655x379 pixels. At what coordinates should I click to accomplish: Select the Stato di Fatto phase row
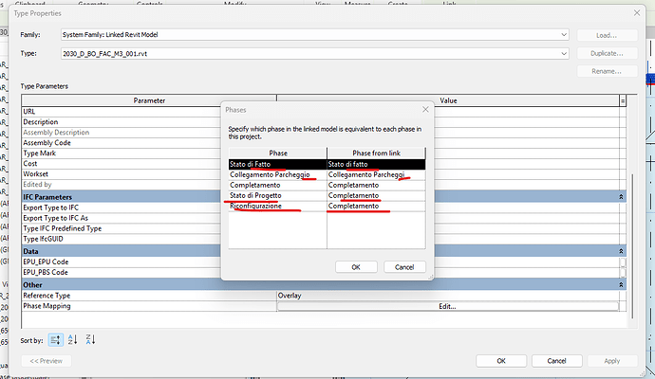(x=277, y=164)
